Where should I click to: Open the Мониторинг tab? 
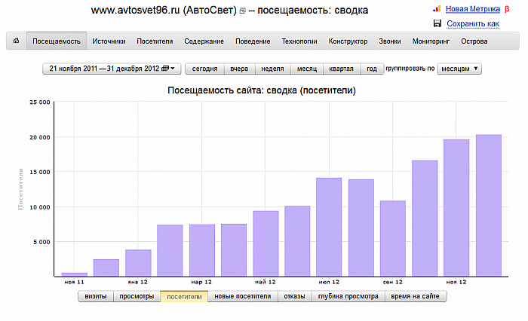pos(431,41)
